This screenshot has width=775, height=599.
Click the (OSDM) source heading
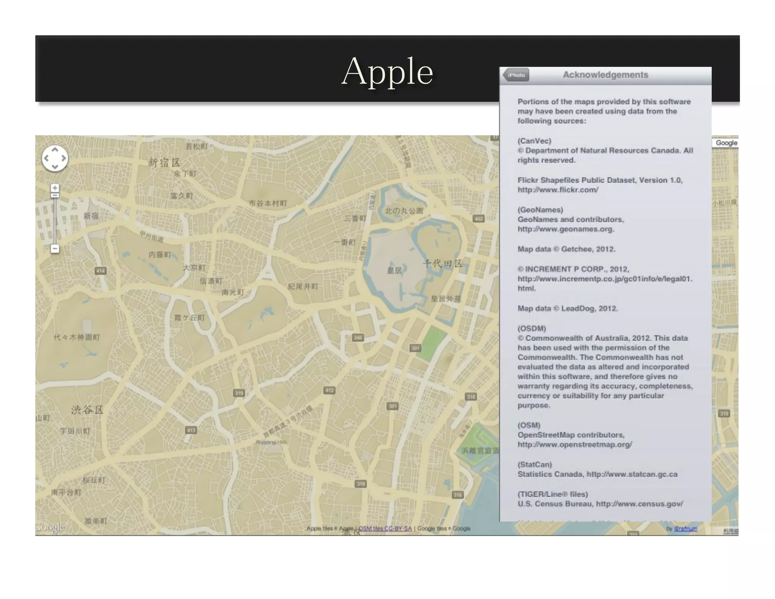(532, 328)
